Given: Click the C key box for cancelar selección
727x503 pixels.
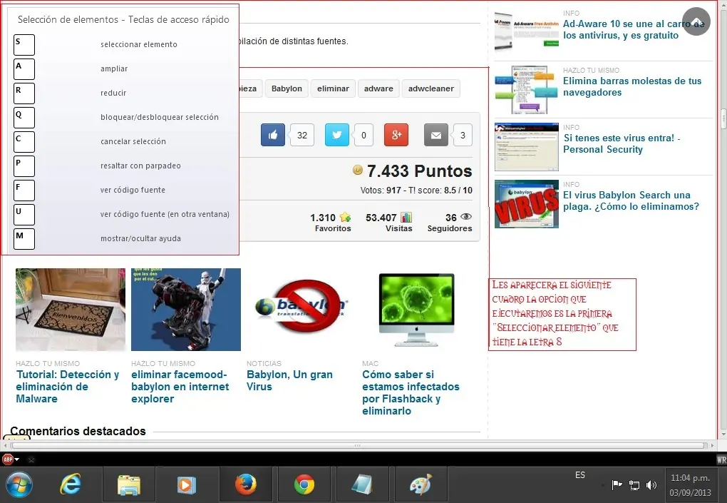Looking at the screenshot, I should coord(24,142).
